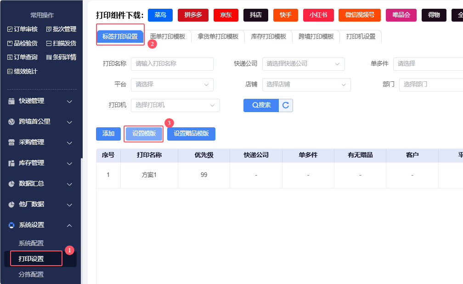Download the 拼多多 print component
Screen dimensions: 463x284
click(x=193, y=15)
